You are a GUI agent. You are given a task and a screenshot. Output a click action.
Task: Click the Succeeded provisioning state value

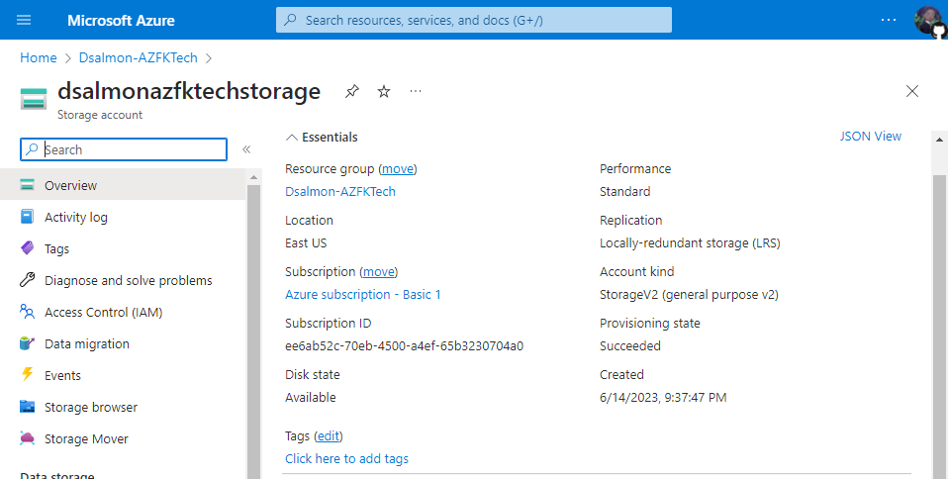pyautogui.click(x=630, y=346)
